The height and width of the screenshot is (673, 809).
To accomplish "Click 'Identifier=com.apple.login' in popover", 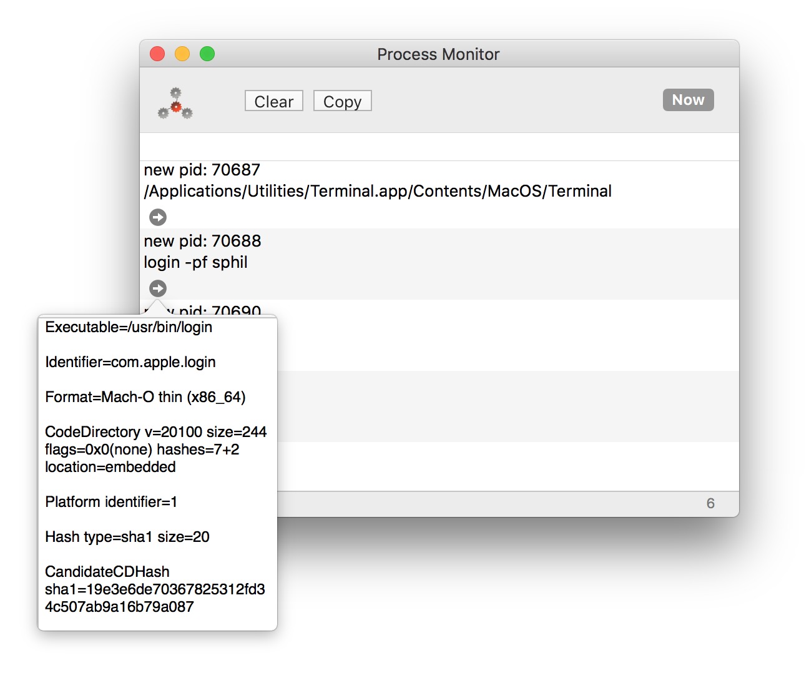I will click(130, 362).
